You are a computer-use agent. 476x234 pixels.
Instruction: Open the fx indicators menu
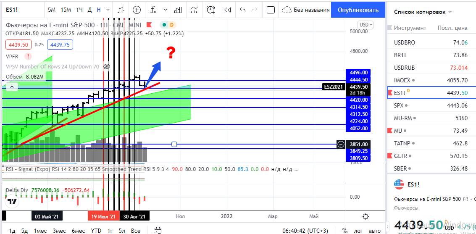(153, 10)
